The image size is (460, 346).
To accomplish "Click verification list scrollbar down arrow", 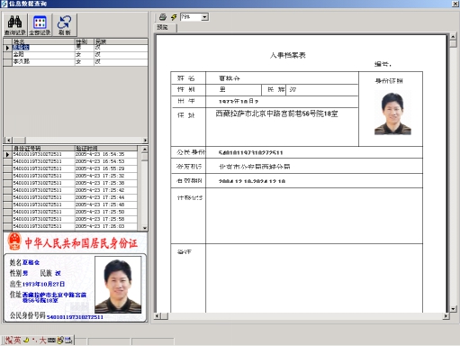I will click(x=145, y=228).
